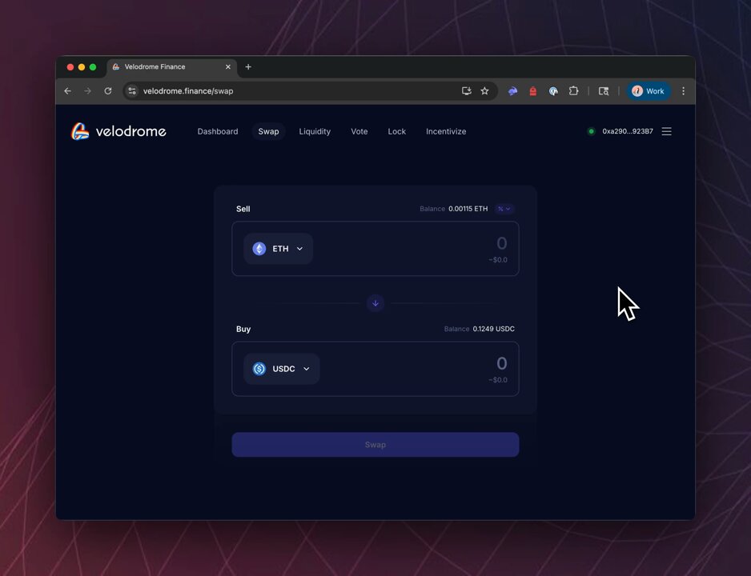Reload the current page

coord(108,91)
